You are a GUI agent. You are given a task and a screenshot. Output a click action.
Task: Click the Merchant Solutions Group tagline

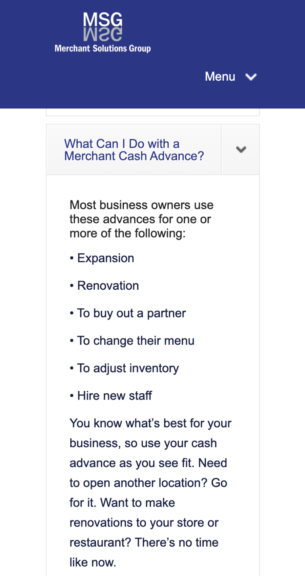click(103, 48)
